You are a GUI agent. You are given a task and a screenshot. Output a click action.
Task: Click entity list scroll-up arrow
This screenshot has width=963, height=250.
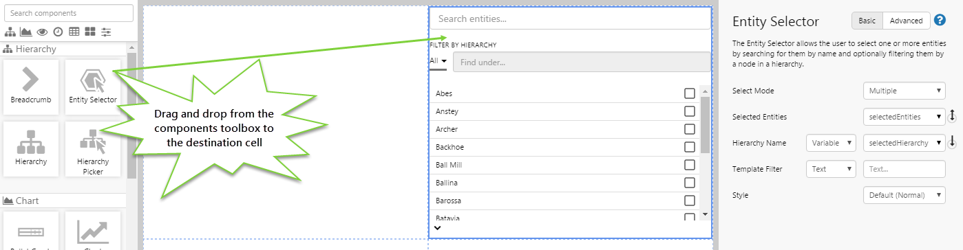(x=704, y=91)
